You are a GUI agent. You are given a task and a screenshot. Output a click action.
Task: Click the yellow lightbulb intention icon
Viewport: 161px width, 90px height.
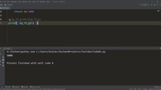click(x=10, y=20)
